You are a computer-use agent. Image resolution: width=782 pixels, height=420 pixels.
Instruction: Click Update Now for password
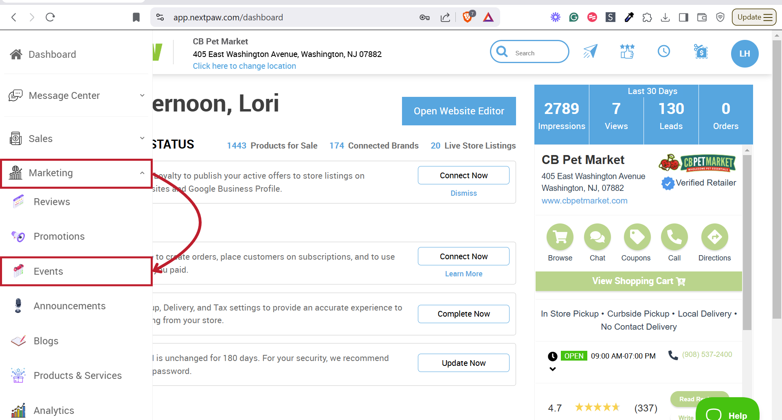tap(463, 363)
